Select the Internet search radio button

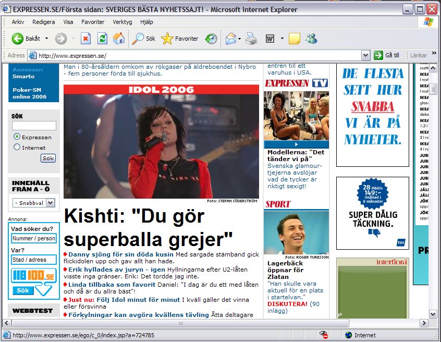point(17,147)
